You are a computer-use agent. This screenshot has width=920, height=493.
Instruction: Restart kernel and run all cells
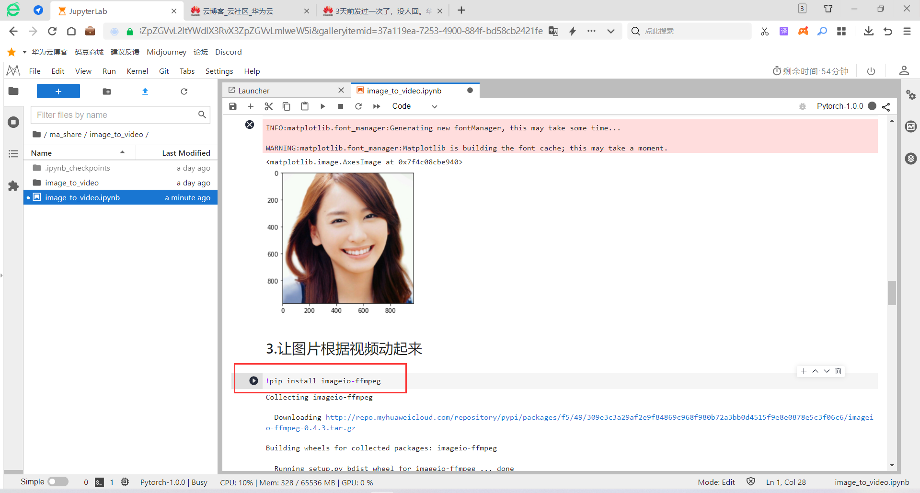click(x=377, y=106)
